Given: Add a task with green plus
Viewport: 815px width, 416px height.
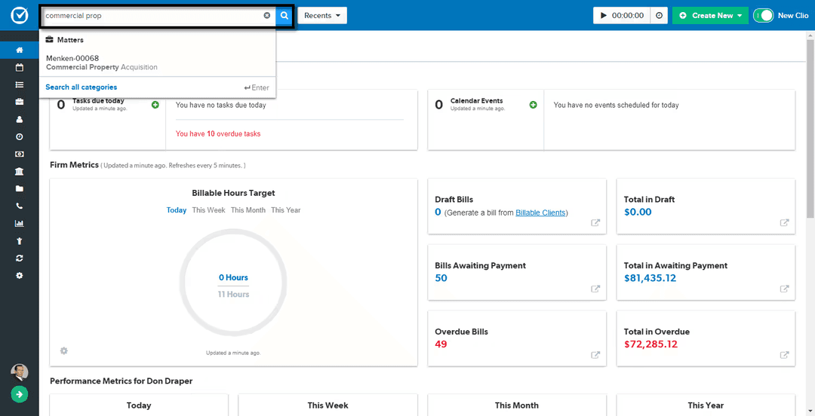Looking at the screenshot, I should (x=155, y=105).
